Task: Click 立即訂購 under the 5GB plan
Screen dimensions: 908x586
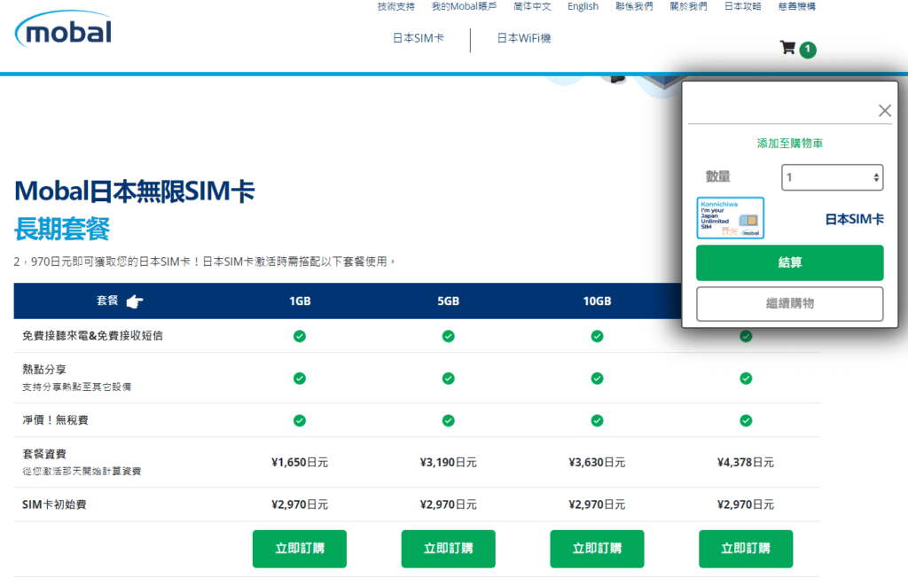Action: click(x=448, y=549)
